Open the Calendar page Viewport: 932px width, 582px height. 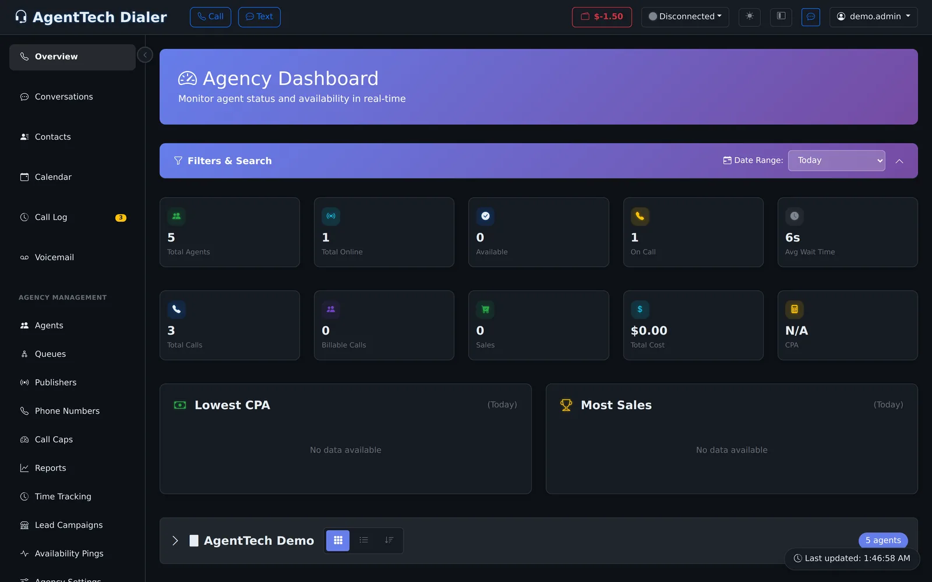(72, 177)
